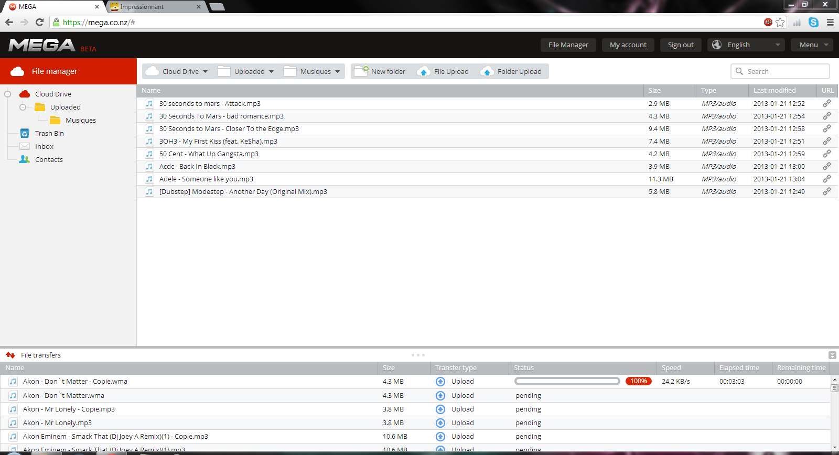Collapse the File transfers panel

(x=832, y=355)
